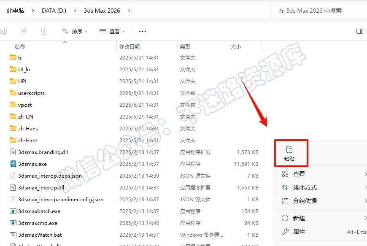
Task: Select the folder name zh-Hans
Action: click(28, 129)
